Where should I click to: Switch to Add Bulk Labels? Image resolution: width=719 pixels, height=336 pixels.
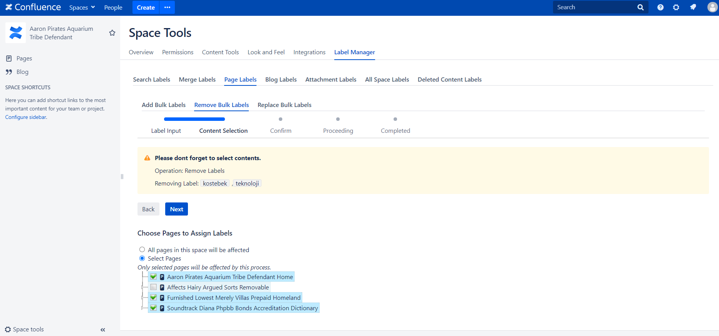[164, 105]
